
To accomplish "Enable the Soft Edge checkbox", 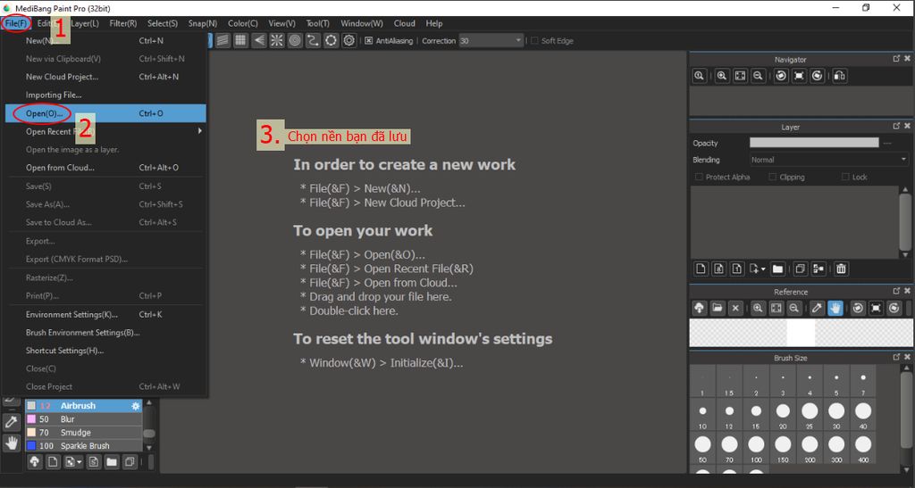I will point(534,41).
